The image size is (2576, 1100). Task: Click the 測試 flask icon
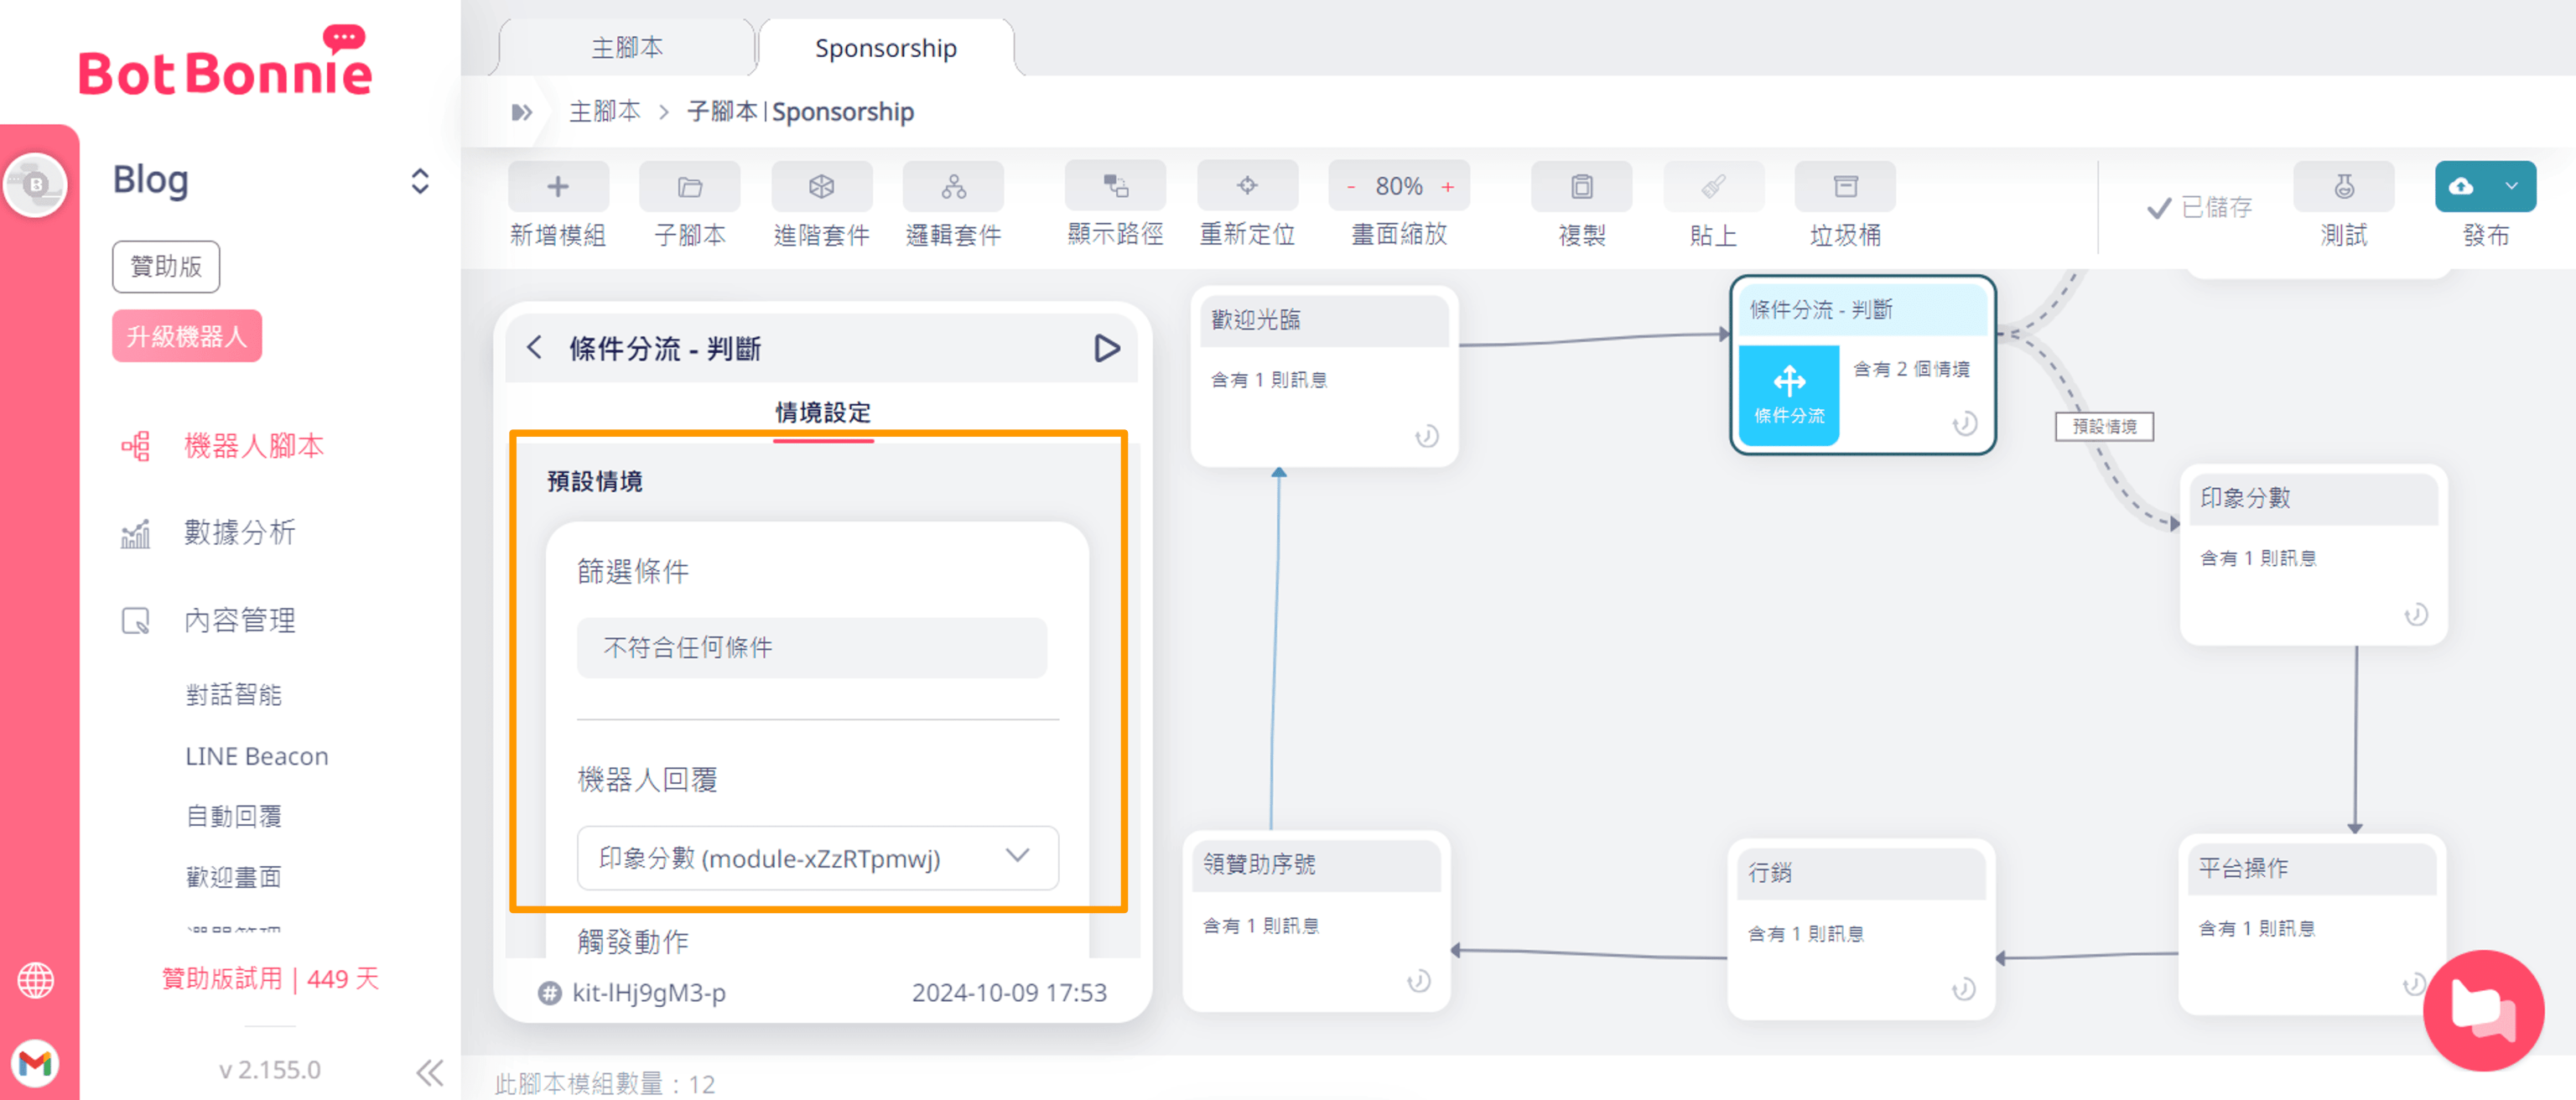click(2343, 187)
